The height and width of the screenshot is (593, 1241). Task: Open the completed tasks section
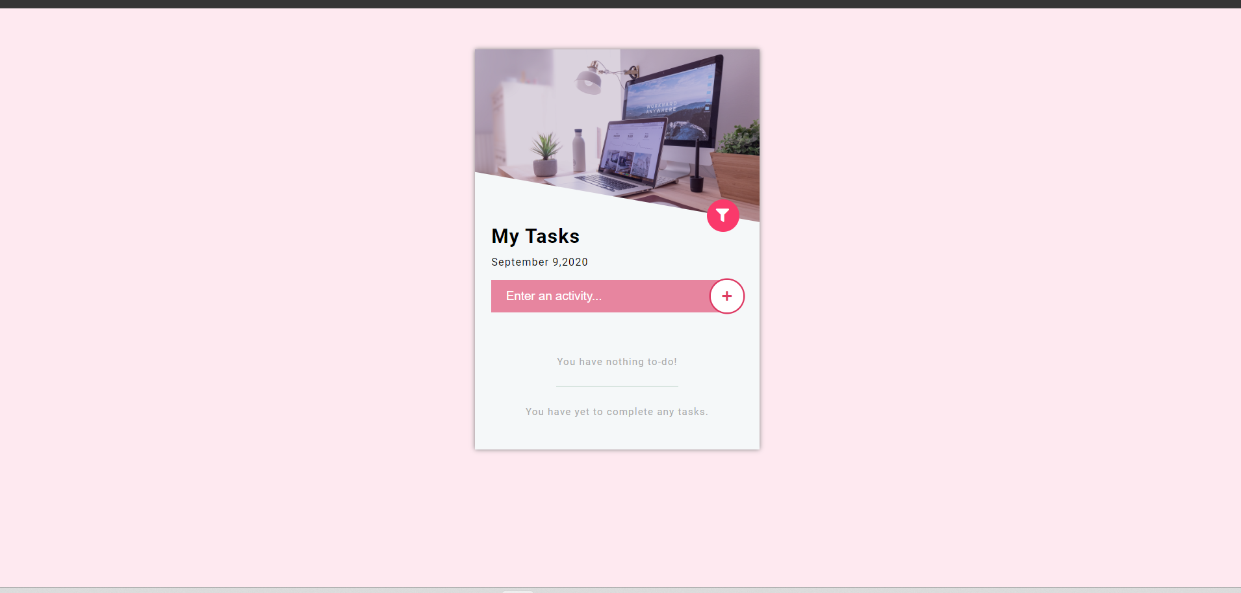(x=616, y=411)
